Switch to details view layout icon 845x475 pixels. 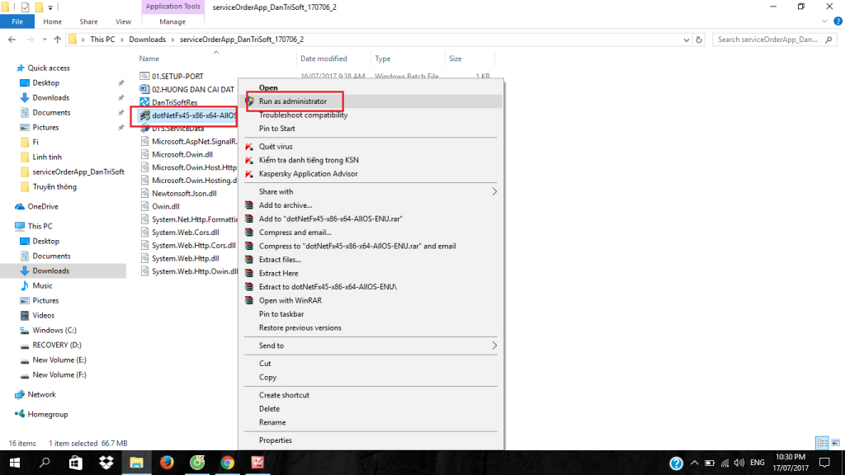(x=823, y=443)
